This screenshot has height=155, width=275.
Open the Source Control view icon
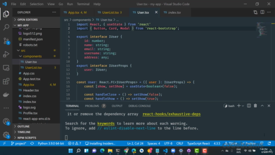6,41
